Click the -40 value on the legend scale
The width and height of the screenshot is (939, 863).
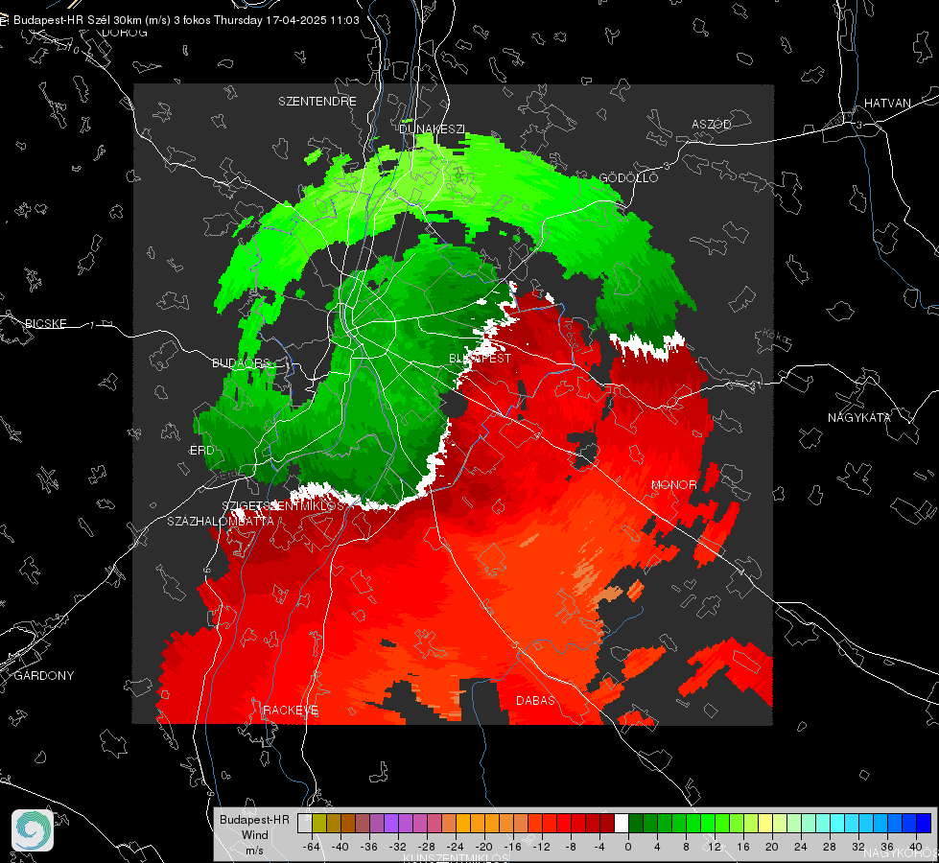[x=340, y=847]
